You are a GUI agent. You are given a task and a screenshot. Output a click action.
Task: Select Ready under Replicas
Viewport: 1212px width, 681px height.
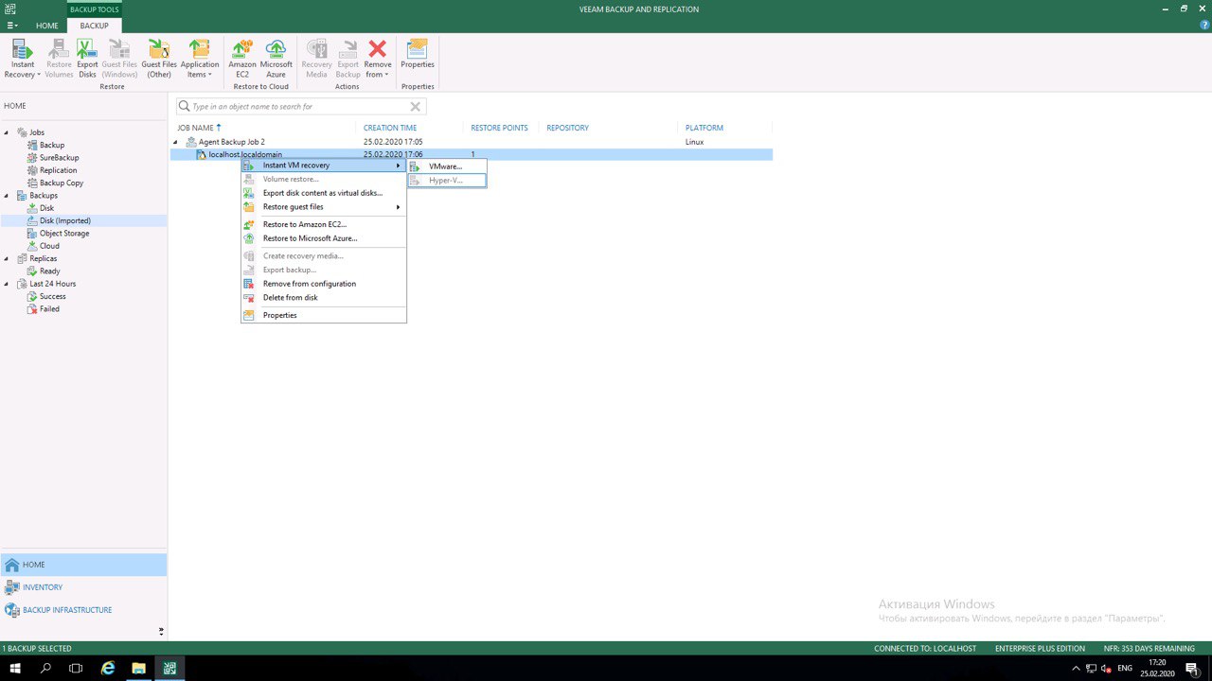point(49,271)
